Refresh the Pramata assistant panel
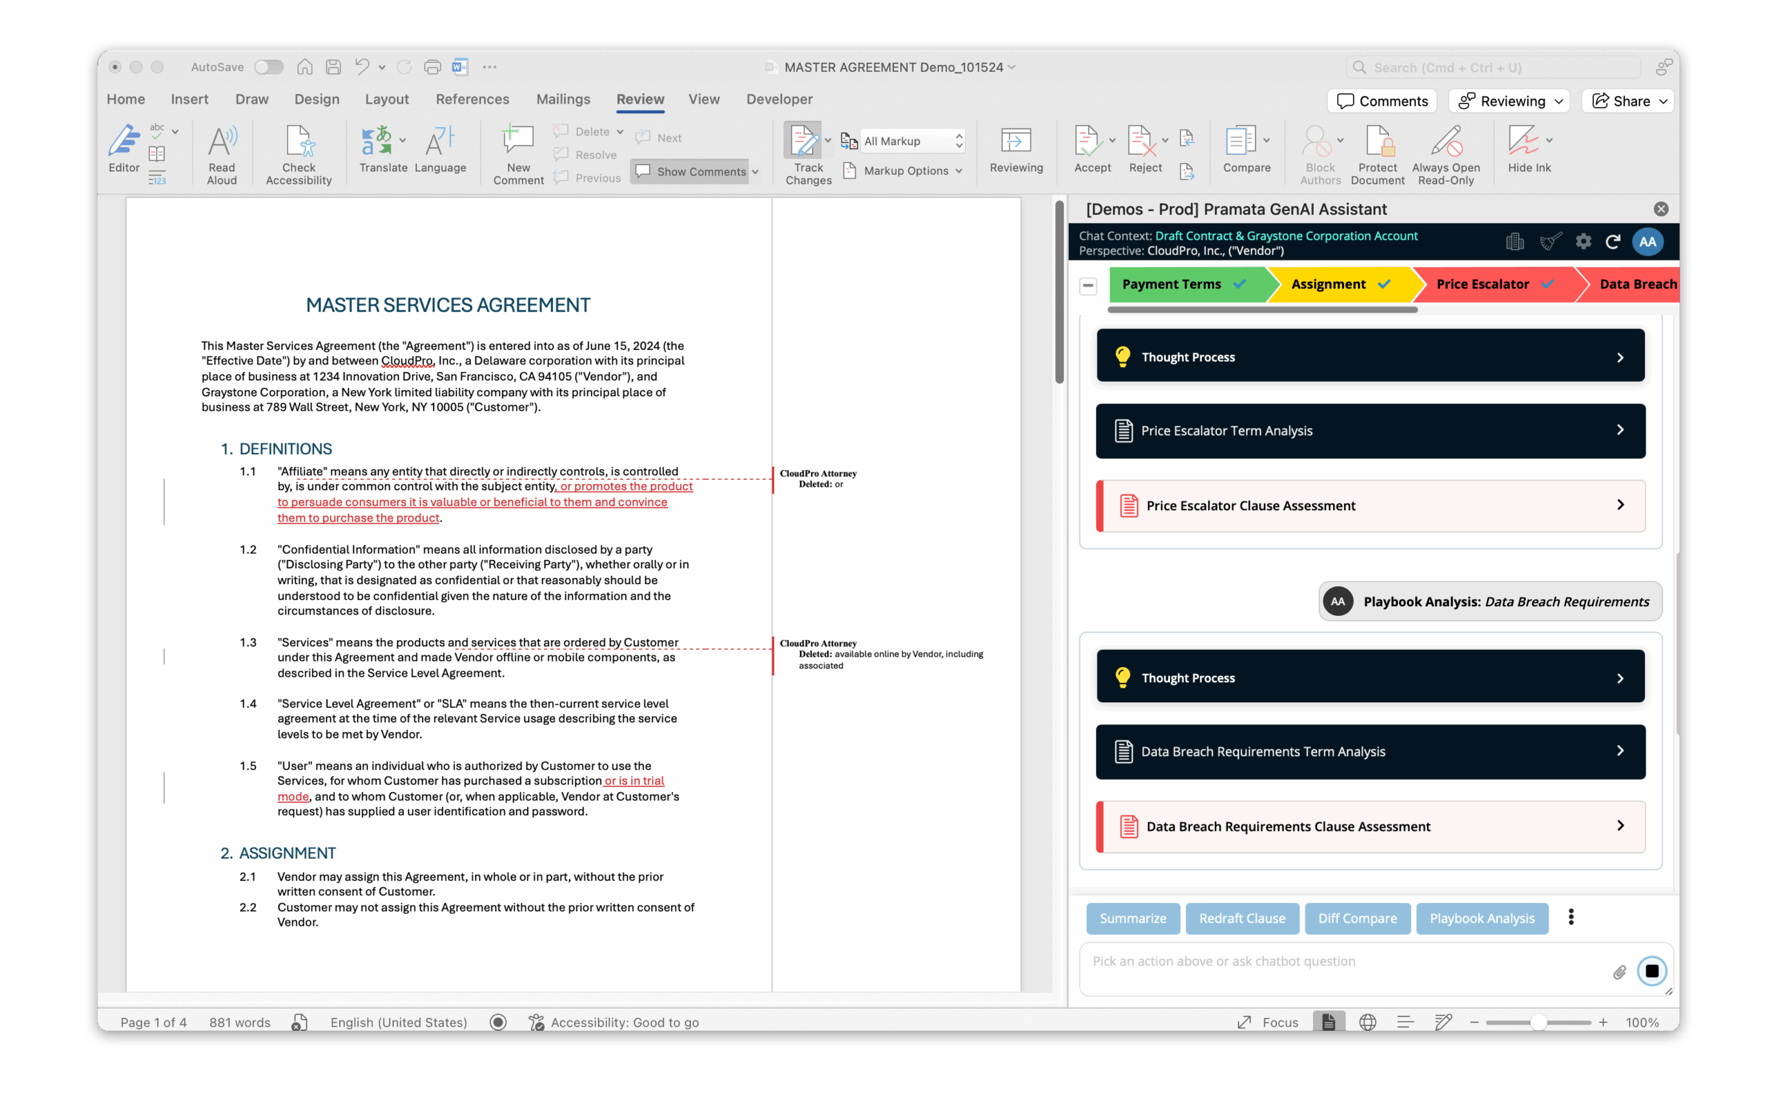The image size is (1770, 1113). [x=1614, y=242]
